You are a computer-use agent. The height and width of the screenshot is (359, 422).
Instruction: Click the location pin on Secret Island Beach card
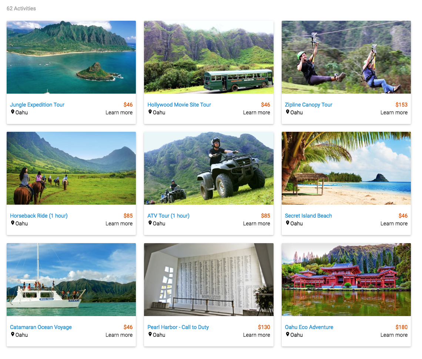coord(288,223)
